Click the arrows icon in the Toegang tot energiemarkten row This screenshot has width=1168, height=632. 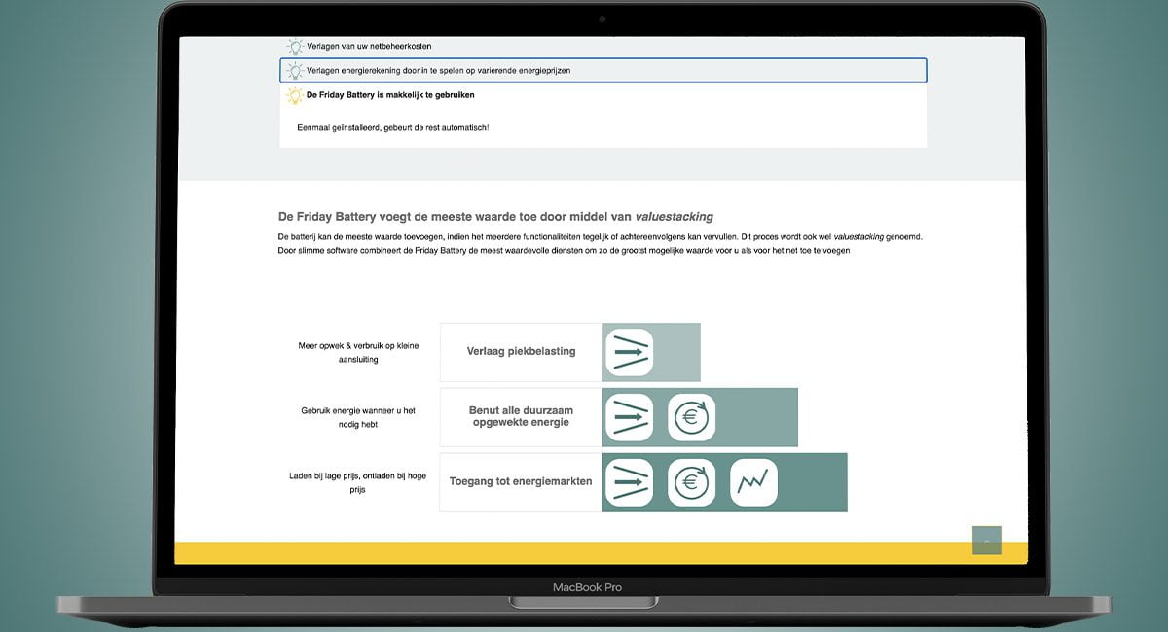coord(629,482)
